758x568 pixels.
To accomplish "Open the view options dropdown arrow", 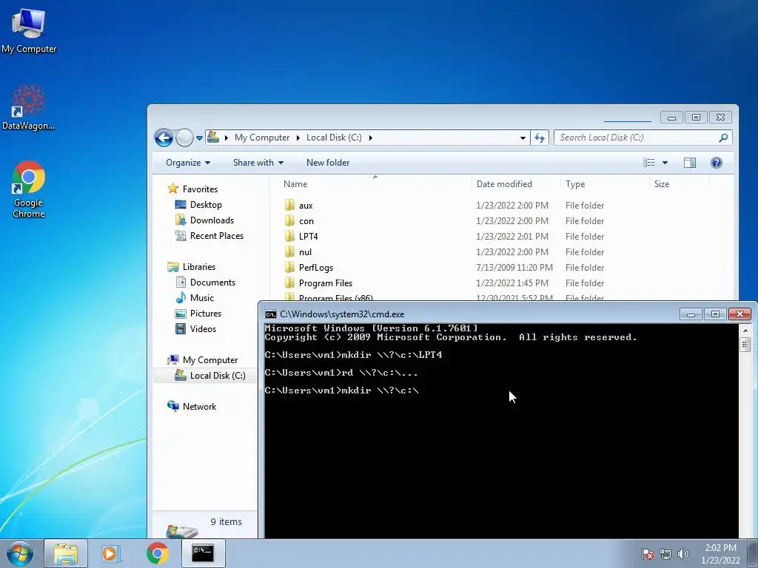I will [665, 163].
